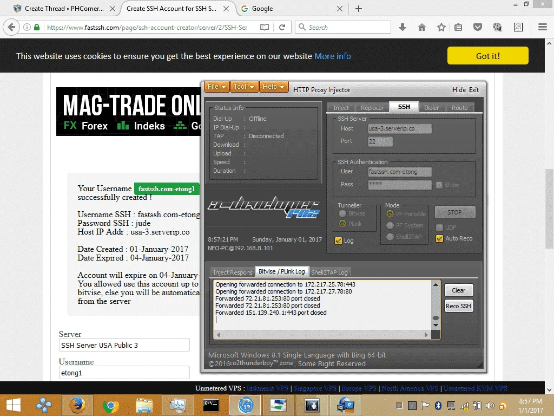Image resolution: width=554 pixels, height=416 pixels.
Task: Open the Windows Start button
Action: tap(14, 405)
